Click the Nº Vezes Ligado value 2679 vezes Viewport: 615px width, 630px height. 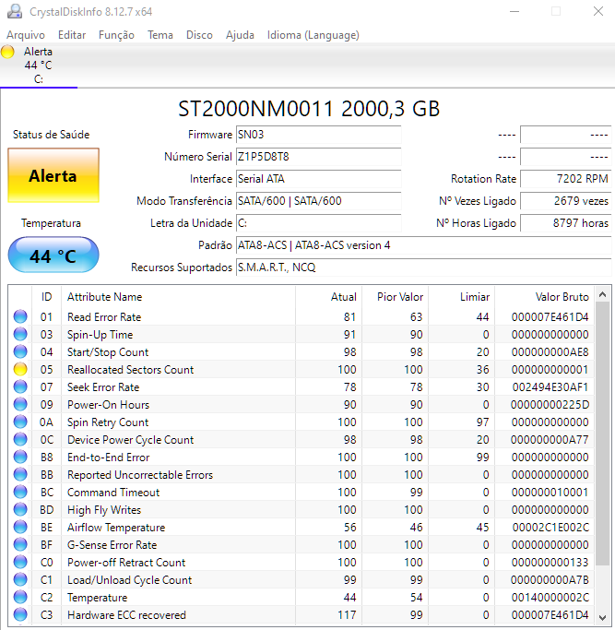pyautogui.click(x=566, y=201)
